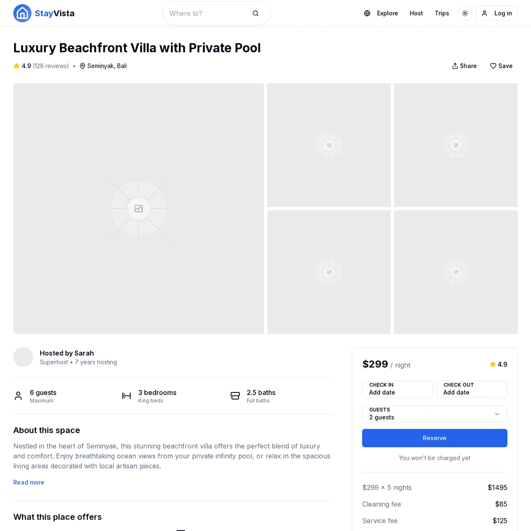Click the globe icon beside Explore

click(367, 13)
